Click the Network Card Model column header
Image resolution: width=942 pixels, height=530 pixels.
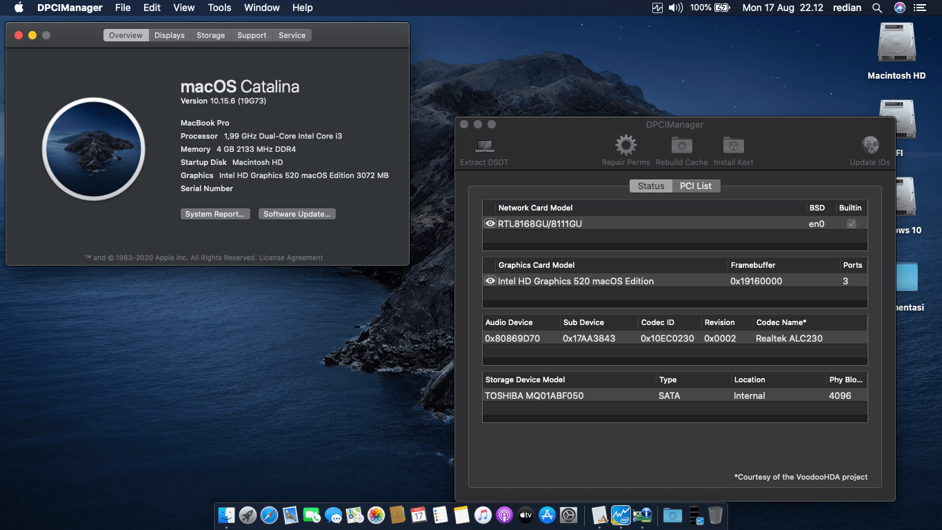[535, 208]
